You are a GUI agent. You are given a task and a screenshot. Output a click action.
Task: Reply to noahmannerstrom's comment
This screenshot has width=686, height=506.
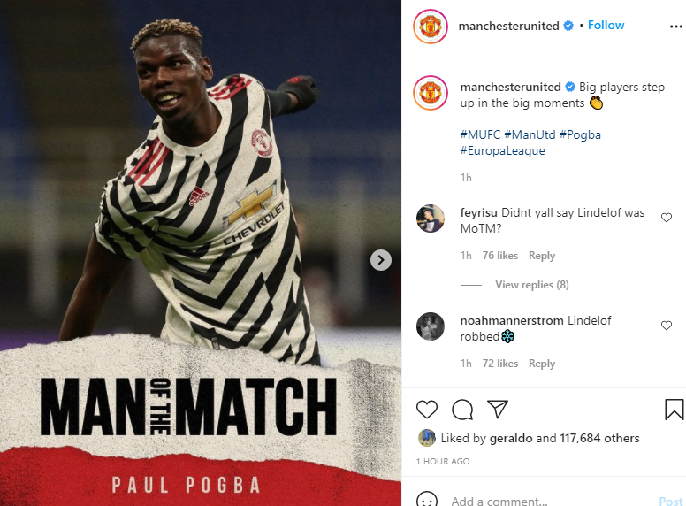click(542, 364)
